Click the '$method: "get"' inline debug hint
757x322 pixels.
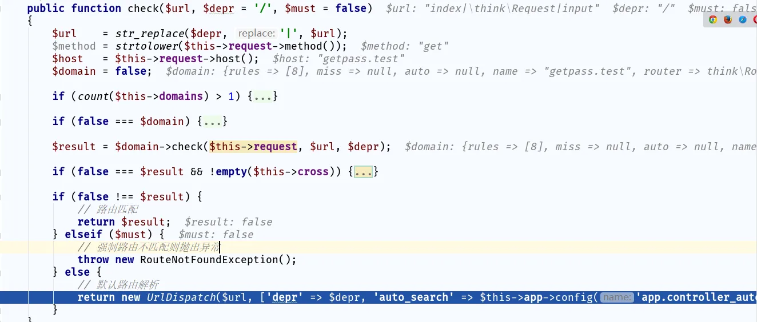[x=404, y=46]
